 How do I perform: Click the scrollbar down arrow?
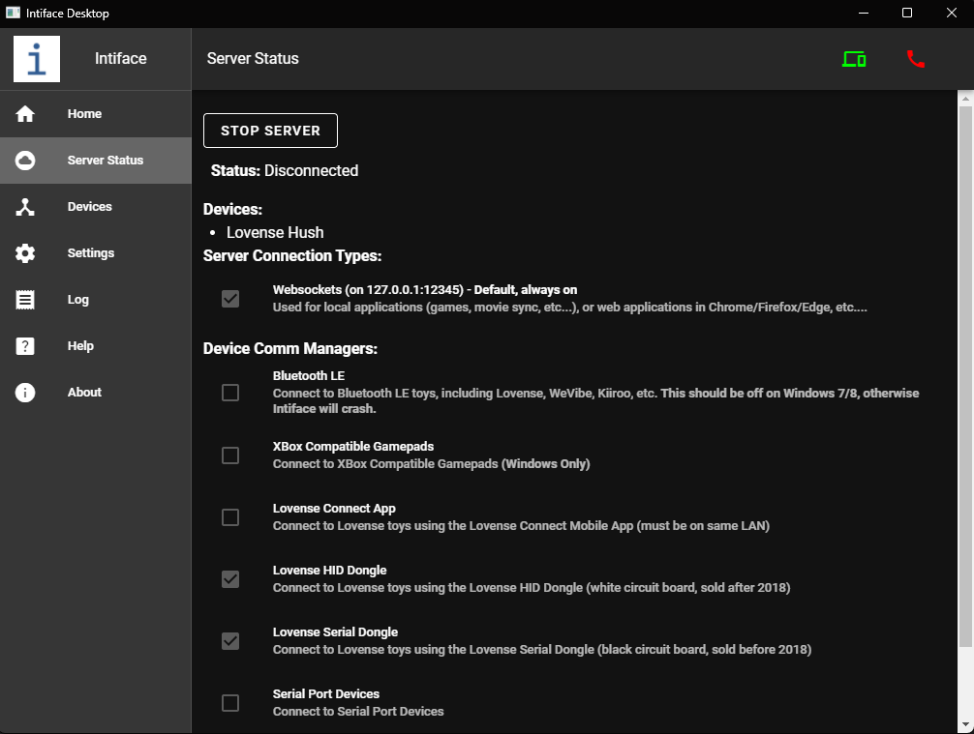click(965, 724)
